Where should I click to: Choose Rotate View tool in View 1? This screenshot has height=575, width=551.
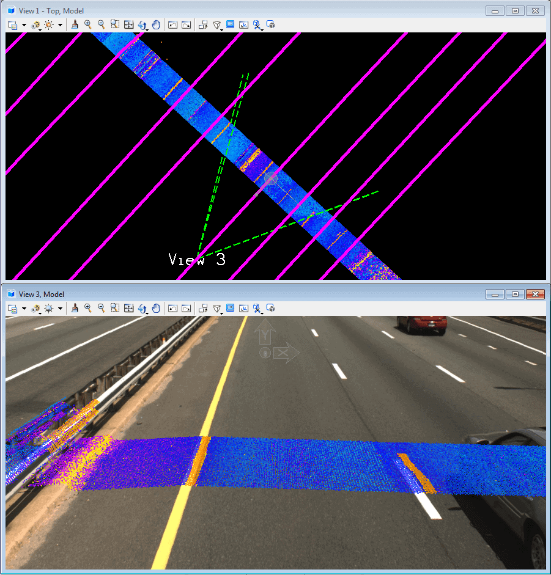click(x=142, y=25)
